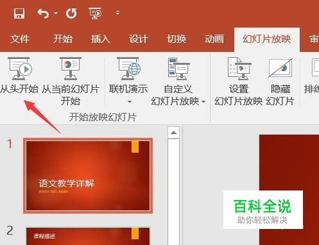Image resolution: width=319 pixels, height=245 pixels.
Task: Start slideshow from quick access toolbar icon
Action: coord(95,13)
